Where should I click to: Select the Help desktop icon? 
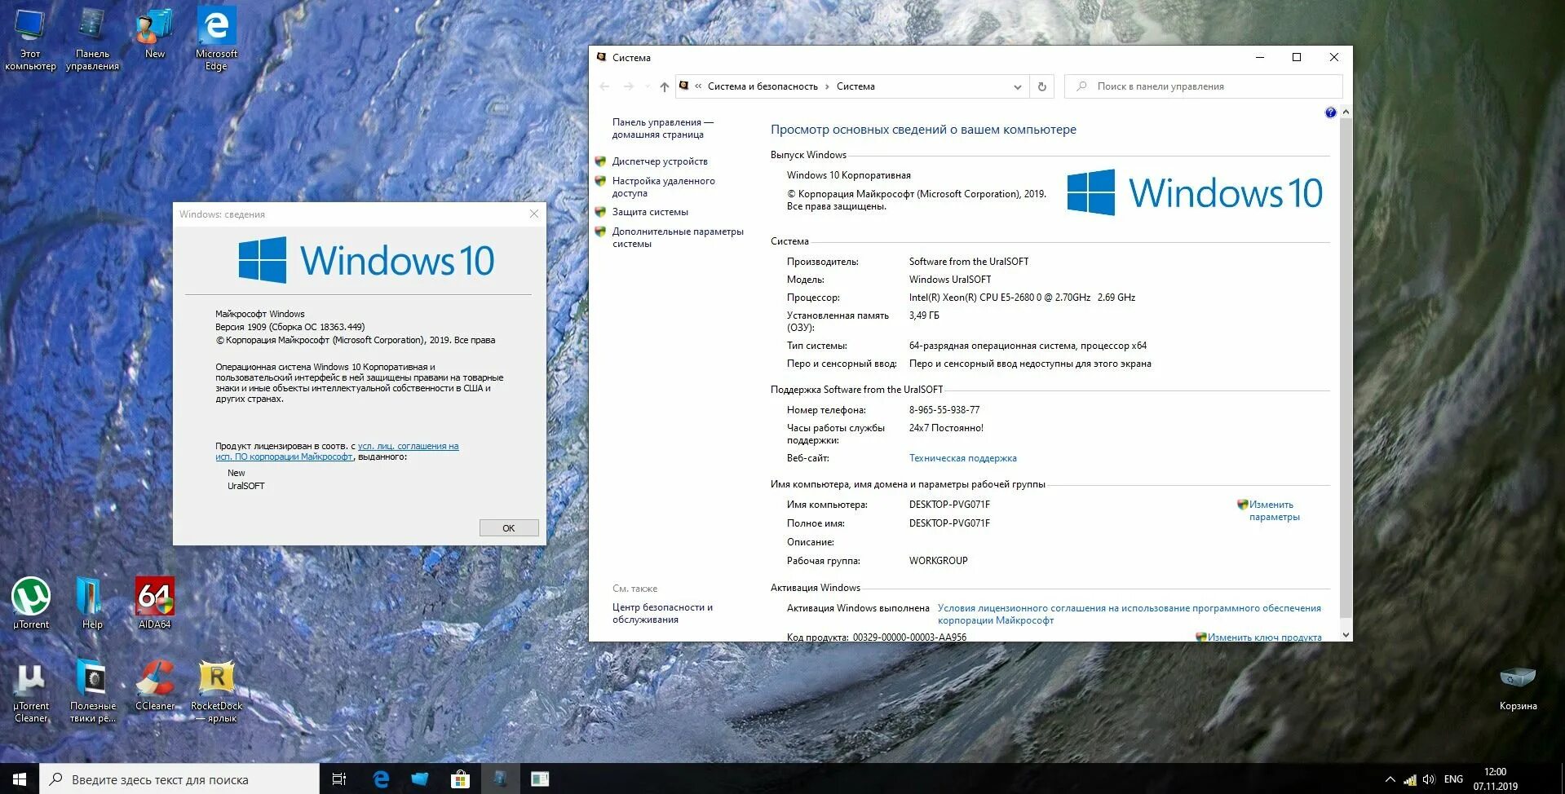(92, 603)
